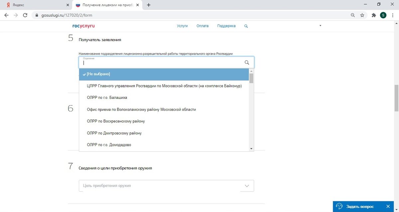Reload the page with refresh icon
Viewport: 399px width, 212px height.
(x=25, y=15)
